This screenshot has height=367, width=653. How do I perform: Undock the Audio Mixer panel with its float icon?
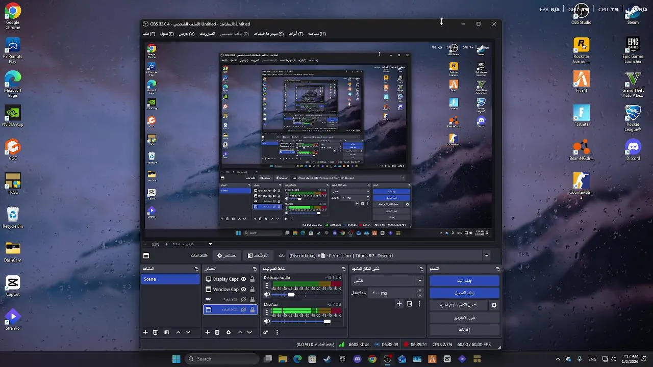[x=343, y=269]
